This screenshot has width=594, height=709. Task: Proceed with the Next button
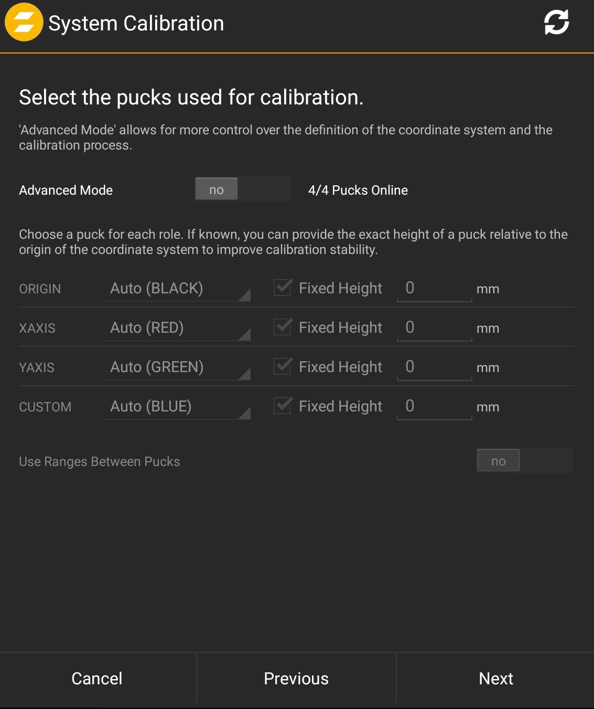coord(495,679)
